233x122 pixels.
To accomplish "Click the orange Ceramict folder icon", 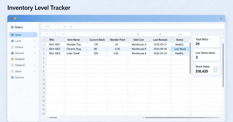I will [12, 59].
